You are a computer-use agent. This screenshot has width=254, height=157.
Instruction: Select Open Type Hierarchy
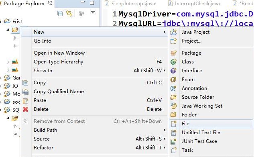pyautogui.click(x=94, y=62)
